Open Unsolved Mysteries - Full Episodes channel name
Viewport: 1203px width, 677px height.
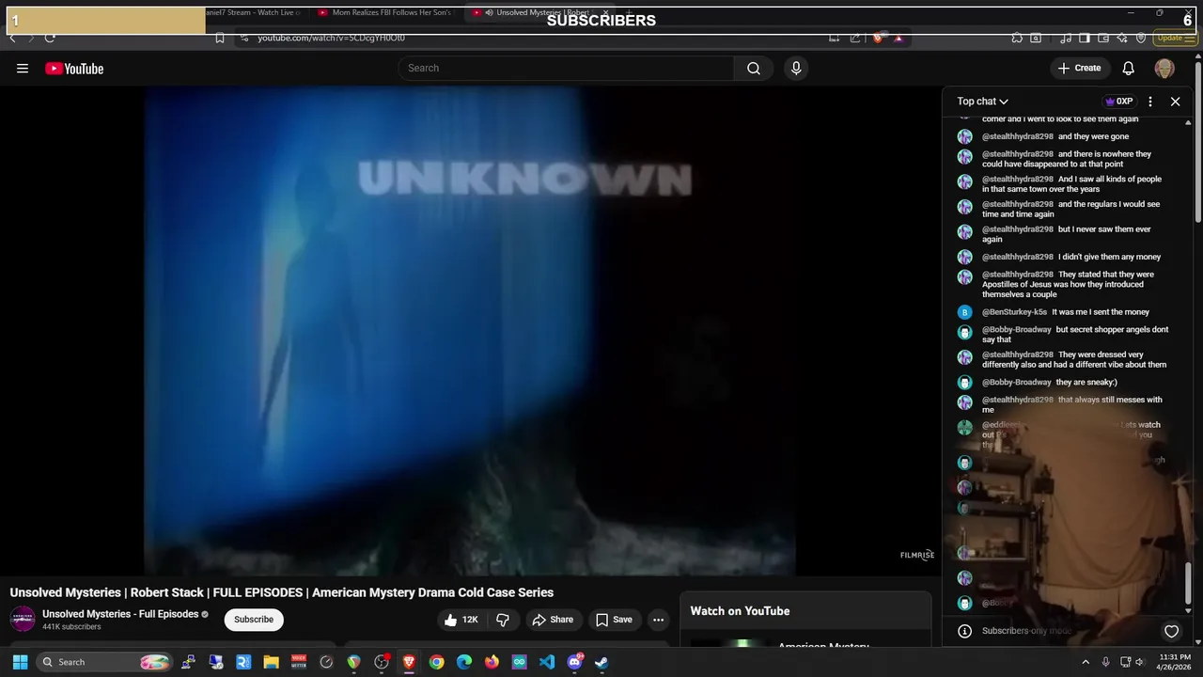pos(120,614)
